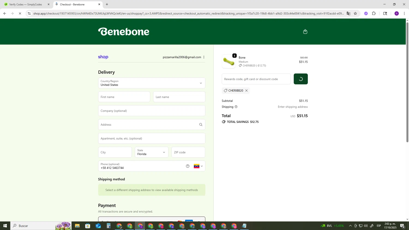Click the Company (optional) field
This screenshot has height=230, width=409.
click(x=152, y=111)
